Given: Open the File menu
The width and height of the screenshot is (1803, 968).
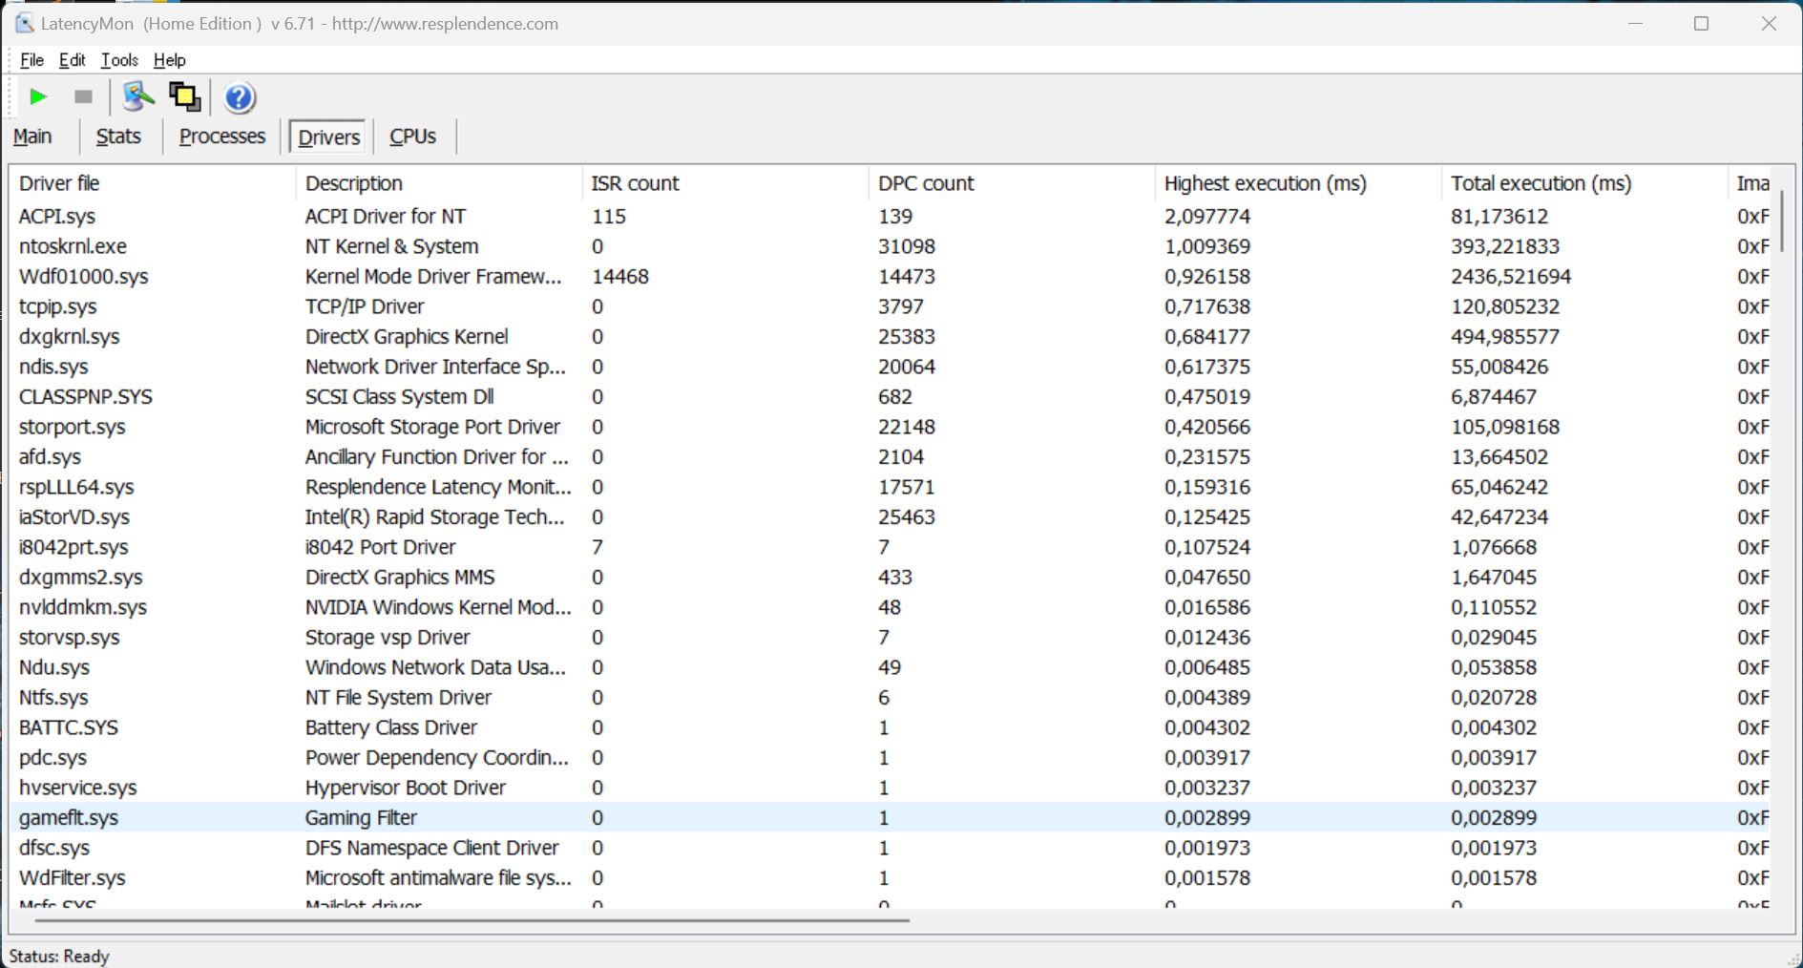Looking at the screenshot, I should point(31,60).
